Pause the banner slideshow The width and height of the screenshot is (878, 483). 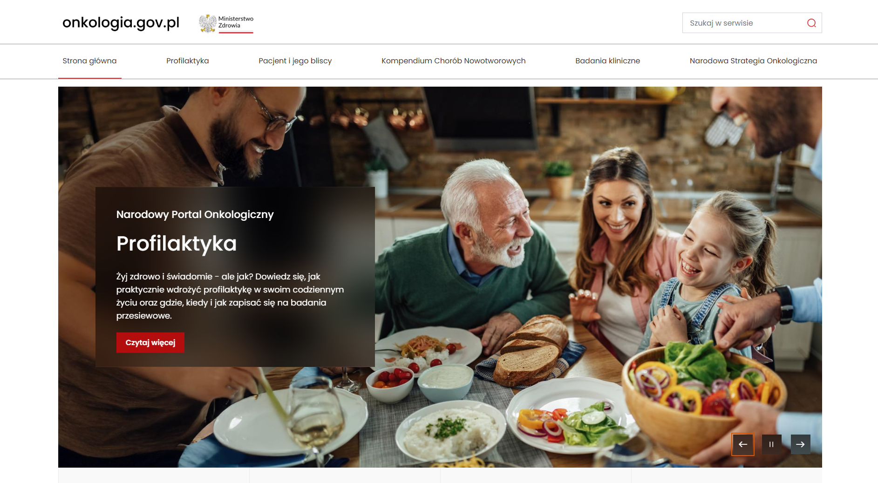click(771, 444)
